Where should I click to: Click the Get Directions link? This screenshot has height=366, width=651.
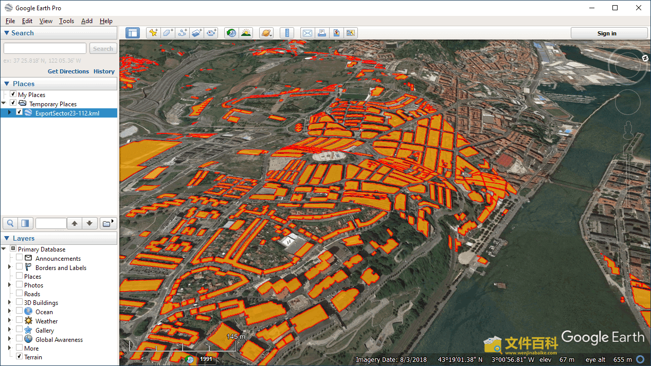tap(68, 71)
